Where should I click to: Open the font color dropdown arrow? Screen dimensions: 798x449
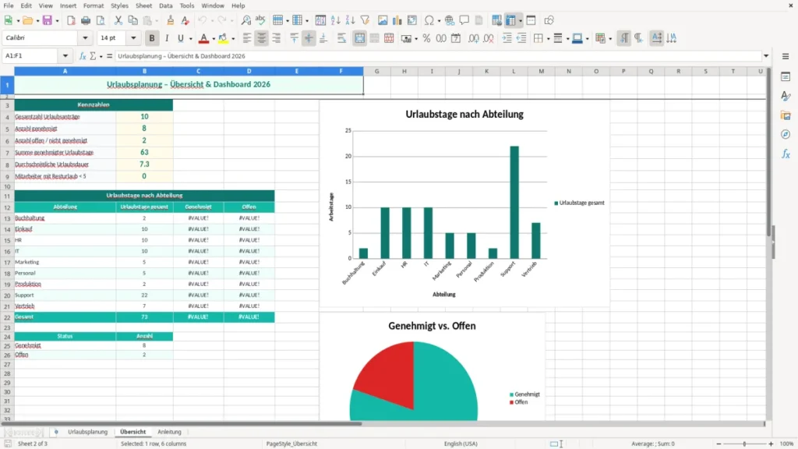[212, 39]
